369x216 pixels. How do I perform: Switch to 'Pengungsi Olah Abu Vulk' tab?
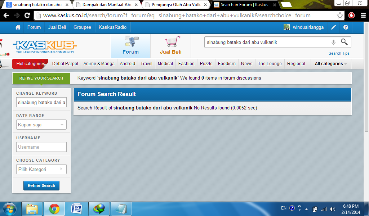(176, 4)
